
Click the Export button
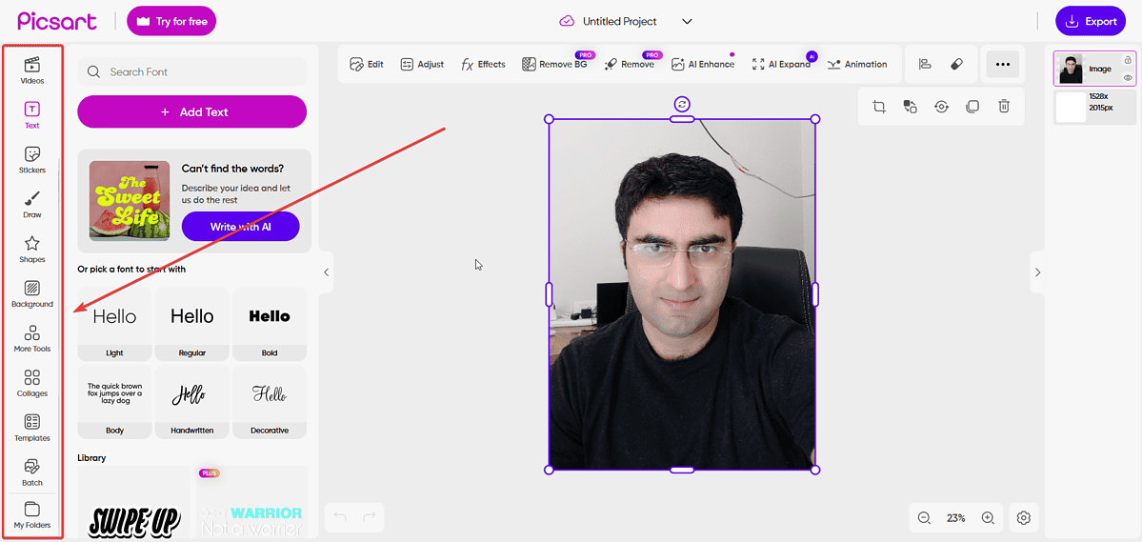point(1091,21)
